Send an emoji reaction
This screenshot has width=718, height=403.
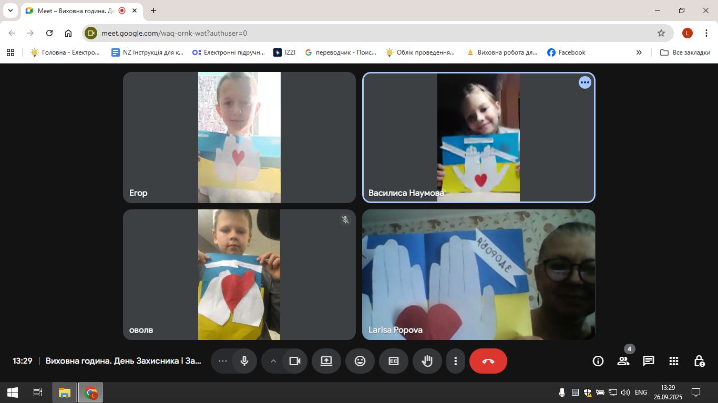point(360,361)
